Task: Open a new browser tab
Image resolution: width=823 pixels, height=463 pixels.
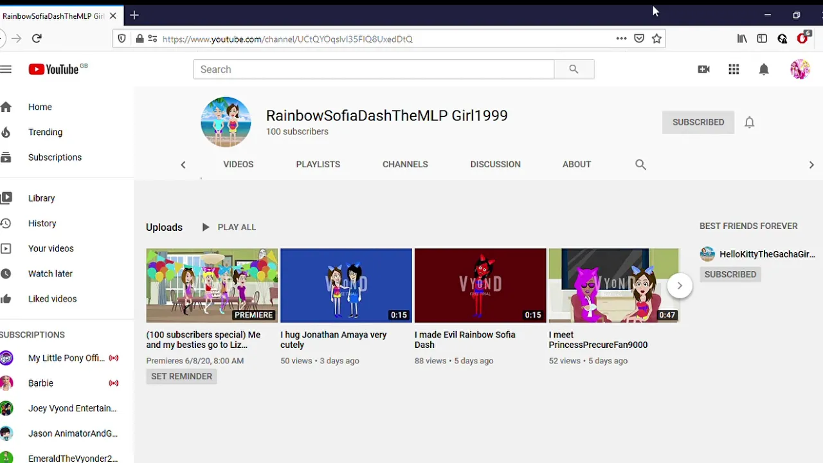Action: pyautogui.click(x=134, y=15)
